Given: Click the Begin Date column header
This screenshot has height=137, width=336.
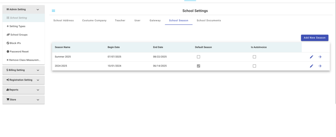Looking at the screenshot, I should pyautogui.click(x=114, y=47).
